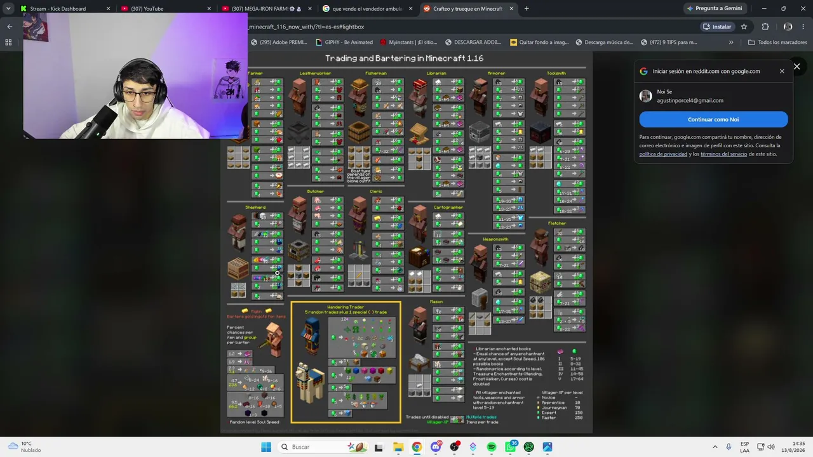This screenshot has width=813, height=457.
Task: Click the address bar URL
Action: [x=306, y=27]
